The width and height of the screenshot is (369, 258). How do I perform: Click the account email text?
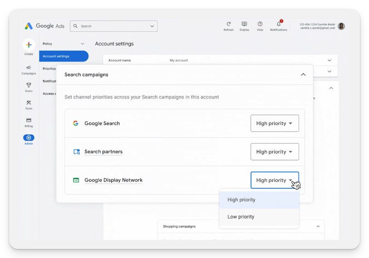318,28
